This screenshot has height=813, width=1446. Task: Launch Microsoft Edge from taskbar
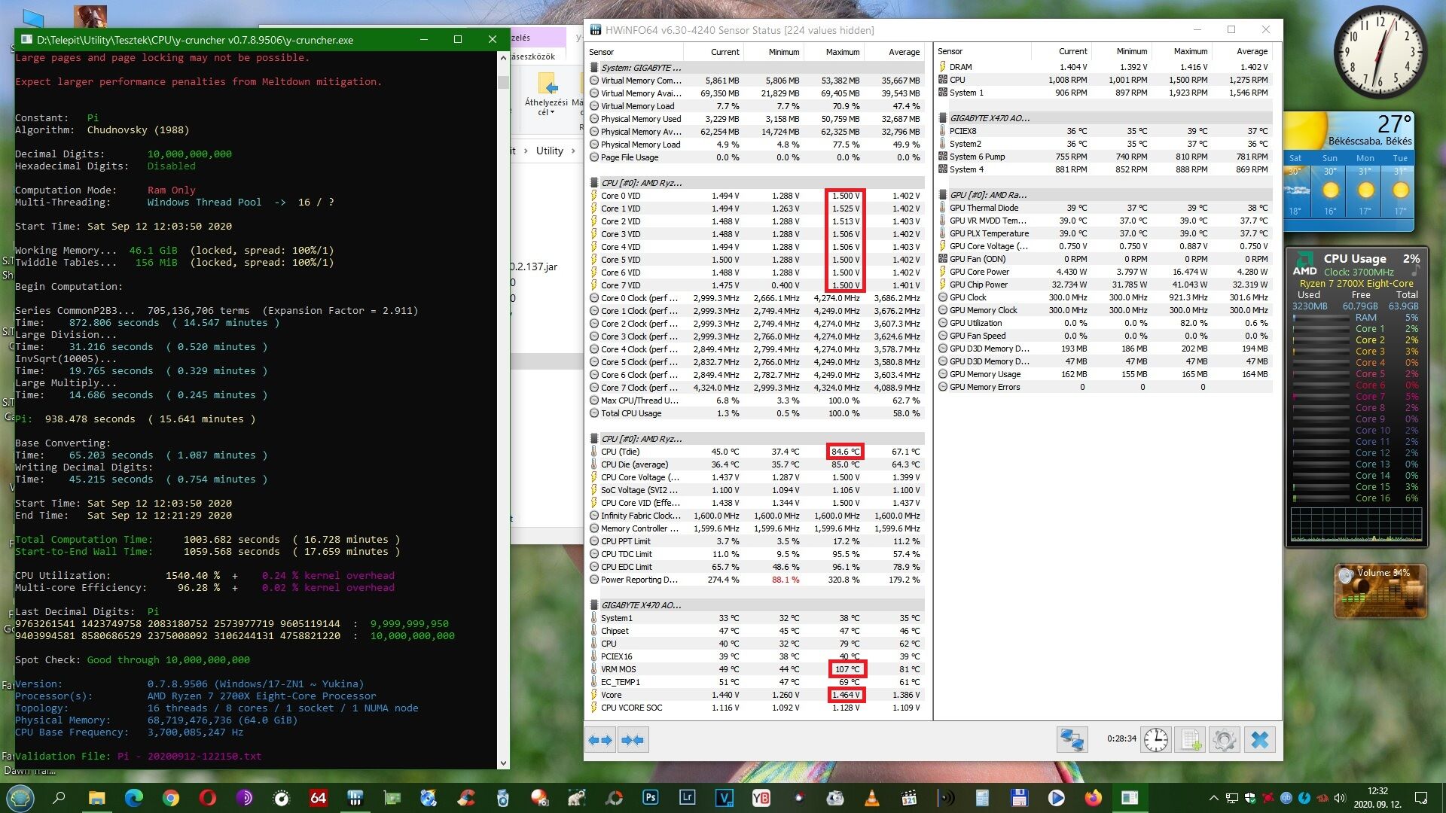pyautogui.click(x=134, y=798)
